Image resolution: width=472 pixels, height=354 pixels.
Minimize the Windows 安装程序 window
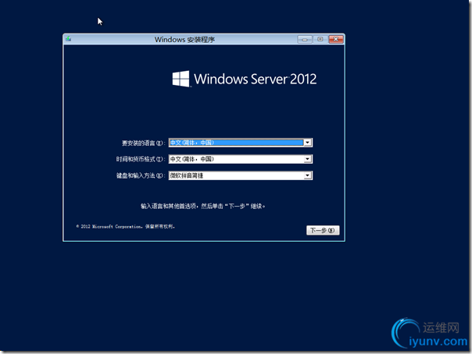[x=305, y=39]
